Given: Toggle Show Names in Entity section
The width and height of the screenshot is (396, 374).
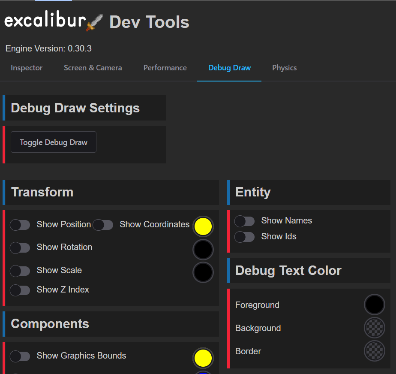Looking at the screenshot, I should [245, 221].
